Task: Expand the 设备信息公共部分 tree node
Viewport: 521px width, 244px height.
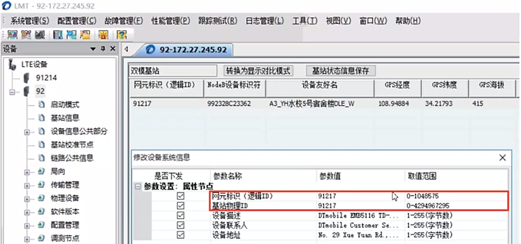Action: [27, 132]
